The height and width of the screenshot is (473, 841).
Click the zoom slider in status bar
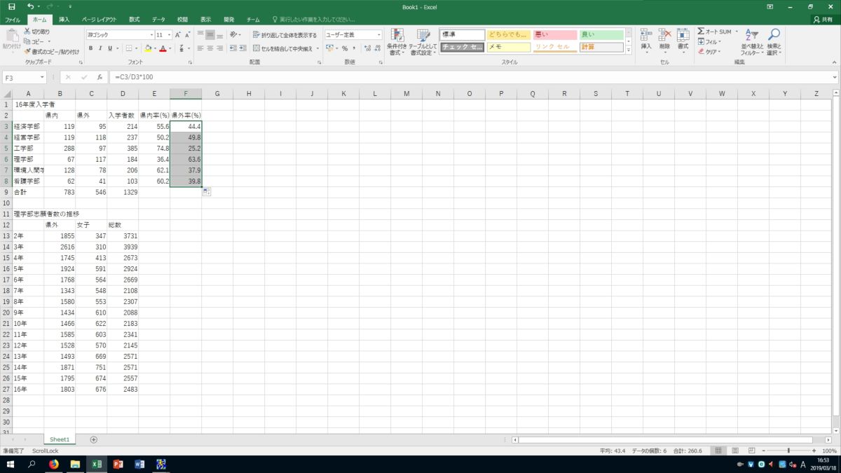[x=788, y=451]
